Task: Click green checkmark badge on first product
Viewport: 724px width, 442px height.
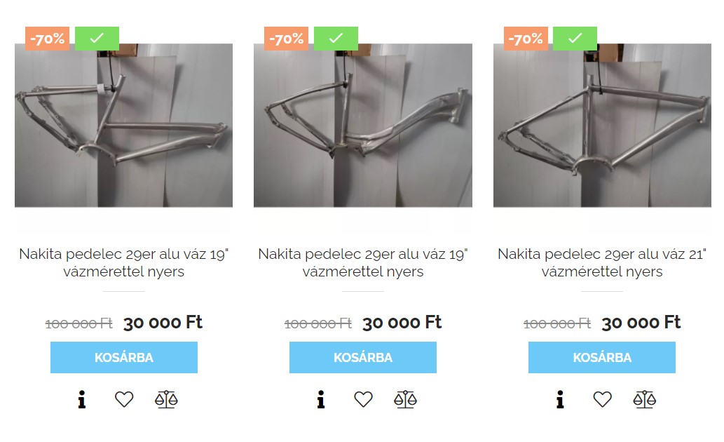Action: [x=97, y=39]
